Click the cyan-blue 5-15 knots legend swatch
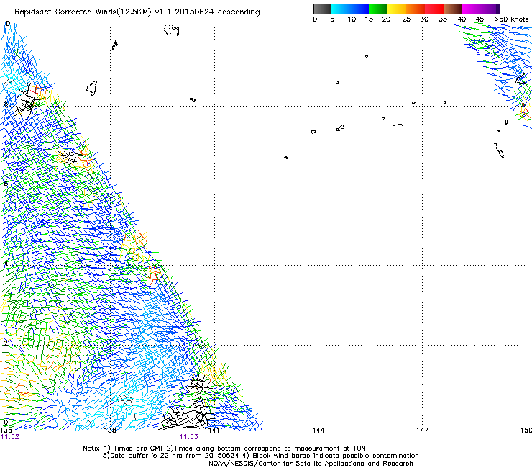 (x=350, y=9)
